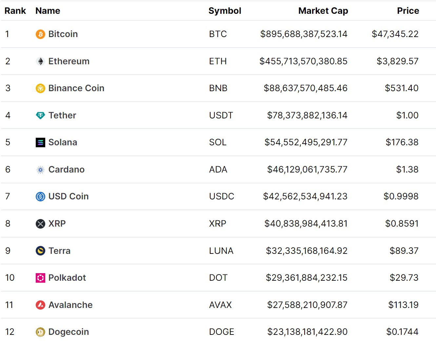Open the Ethereum name link
The width and height of the screenshot is (436, 345).
tap(69, 61)
